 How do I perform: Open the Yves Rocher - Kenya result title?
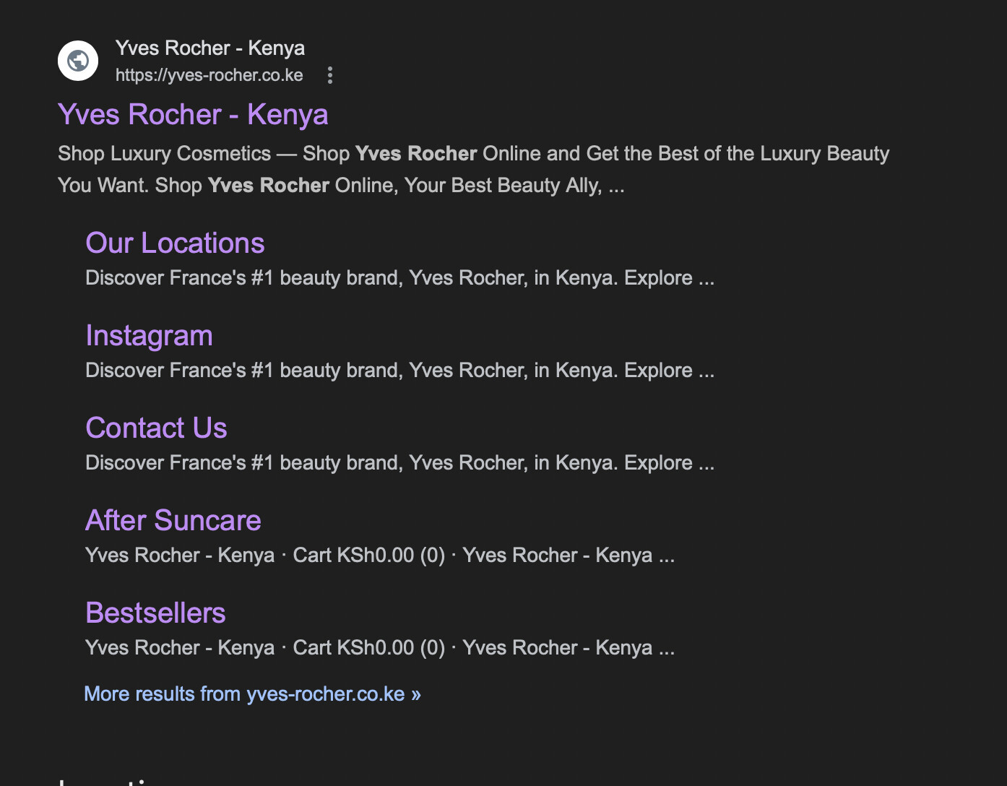(193, 115)
